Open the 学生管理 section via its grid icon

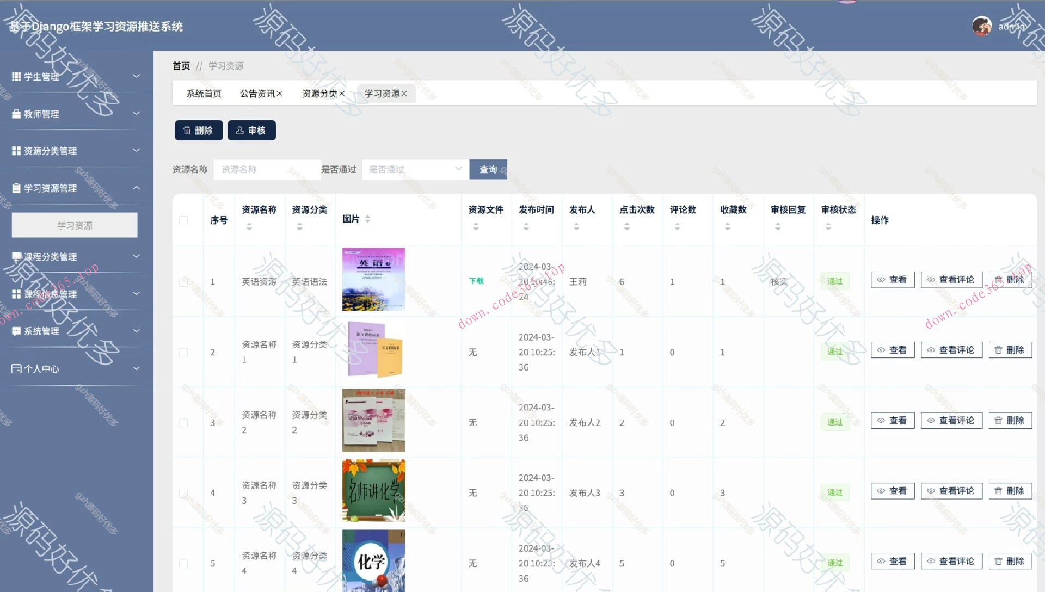tap(15, 76)
